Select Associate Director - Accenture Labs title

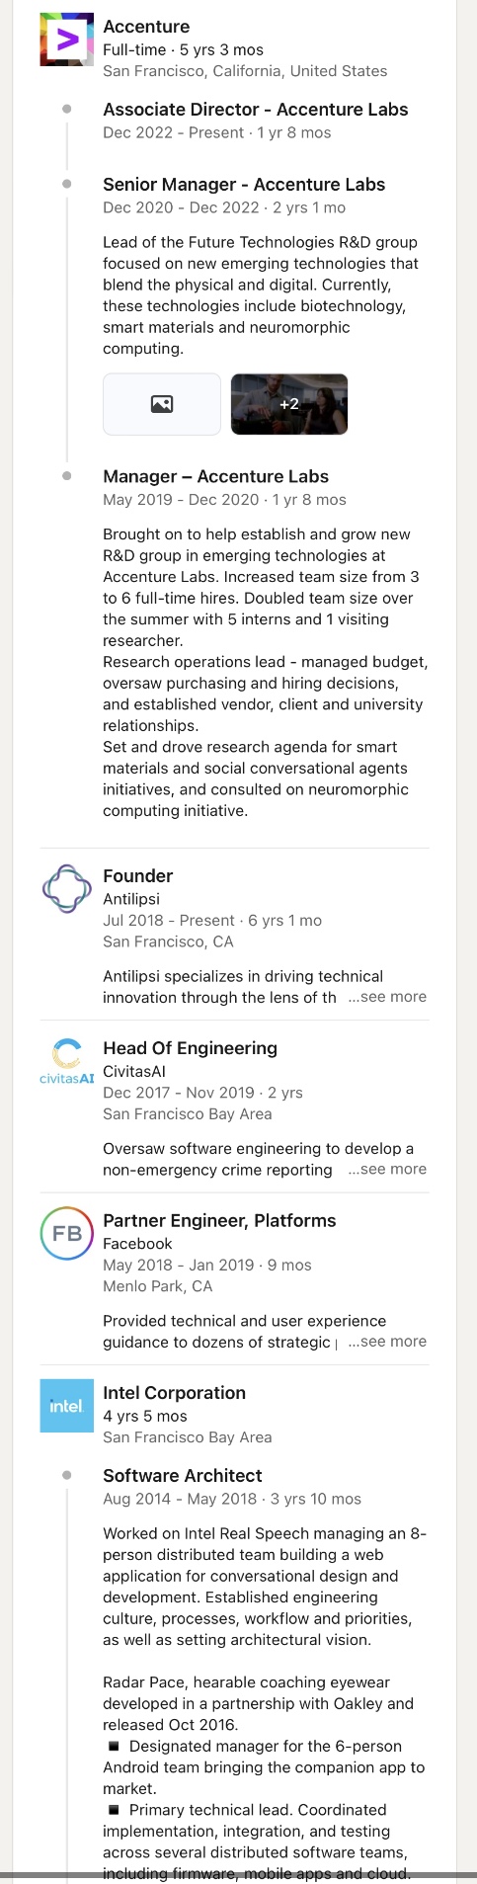[256, 110]
